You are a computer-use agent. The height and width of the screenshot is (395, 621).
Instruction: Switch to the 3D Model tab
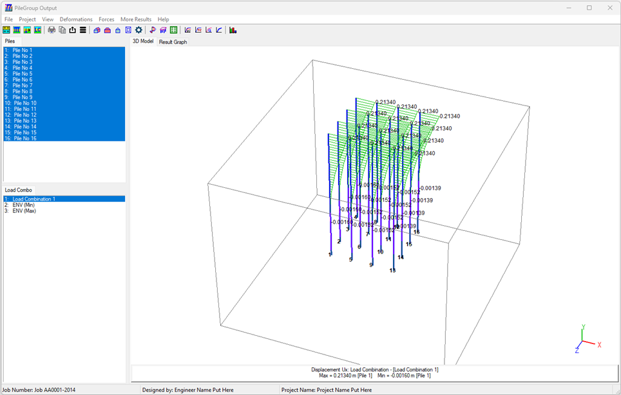(143, 41)
